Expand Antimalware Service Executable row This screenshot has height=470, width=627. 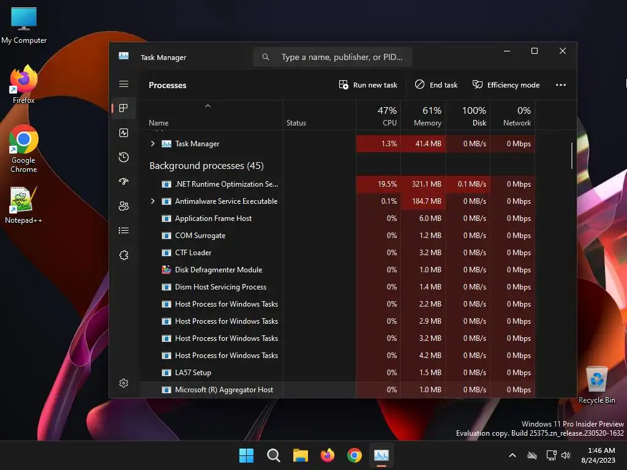[152, 201]
